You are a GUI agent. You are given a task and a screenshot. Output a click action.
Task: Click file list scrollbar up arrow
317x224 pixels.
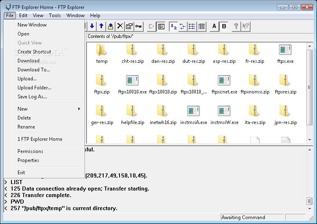[310, 46]
